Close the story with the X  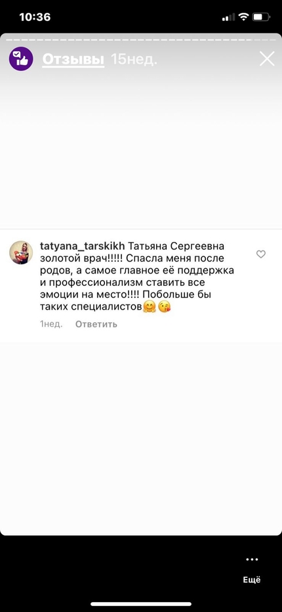point(267,59)
